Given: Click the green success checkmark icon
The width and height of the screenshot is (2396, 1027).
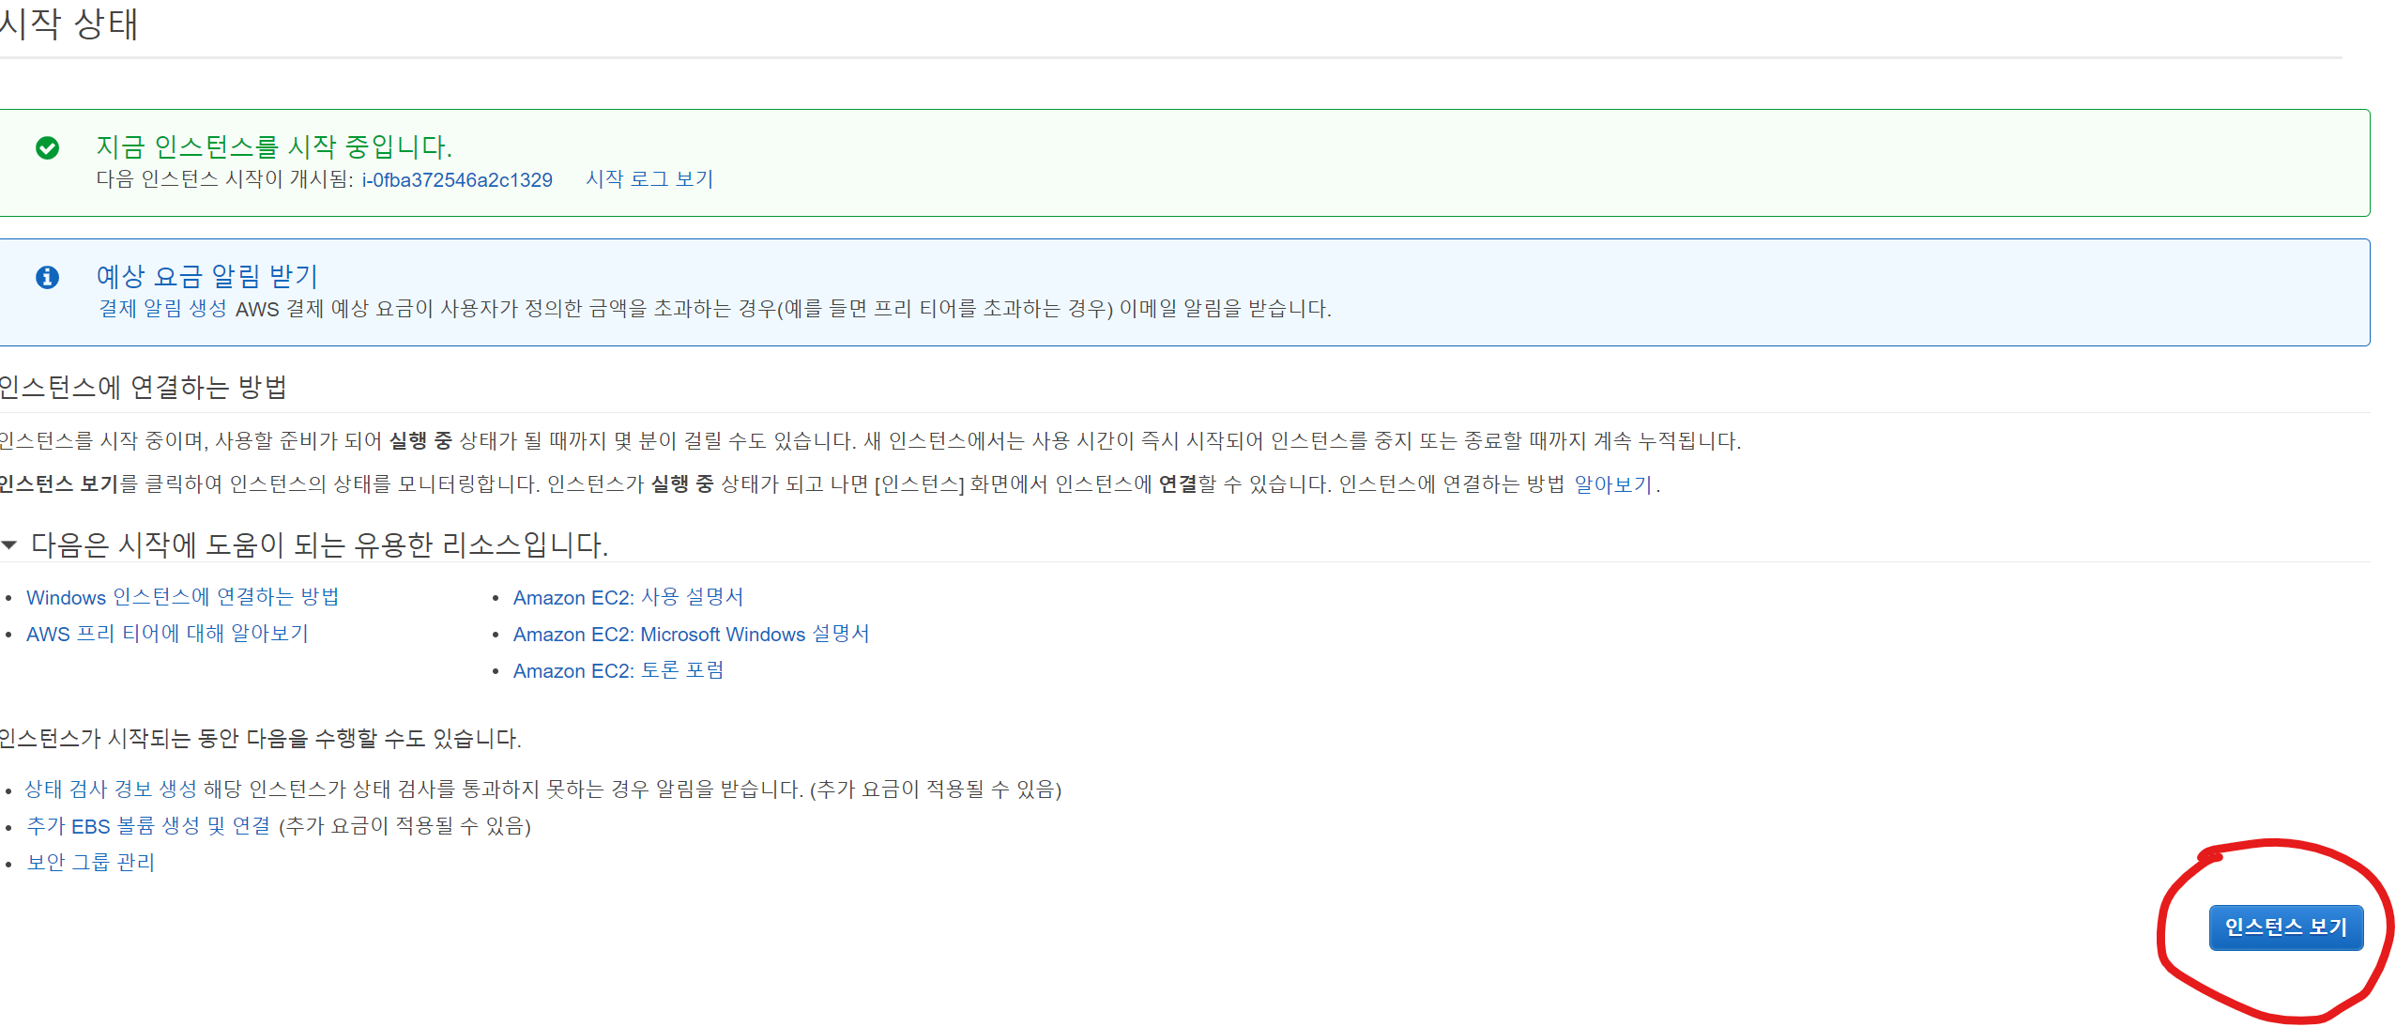Looking at the screenshot, I should point(48,148).
